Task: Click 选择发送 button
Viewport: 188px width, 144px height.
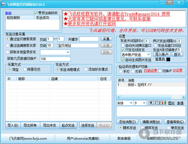Action: point(88,125)
